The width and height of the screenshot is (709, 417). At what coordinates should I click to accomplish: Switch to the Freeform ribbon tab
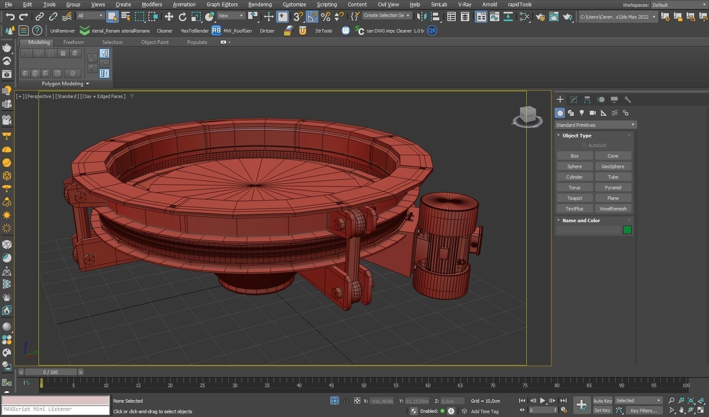(74, 42)
